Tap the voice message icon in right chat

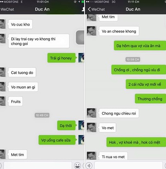pos(89,166)
